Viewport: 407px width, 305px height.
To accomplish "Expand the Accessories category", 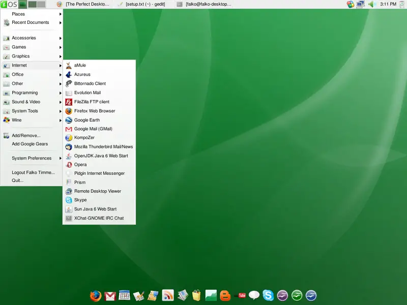I will point(32,38).
